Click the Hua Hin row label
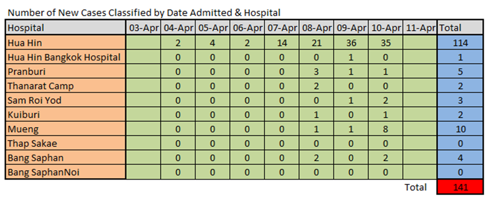 65,43
